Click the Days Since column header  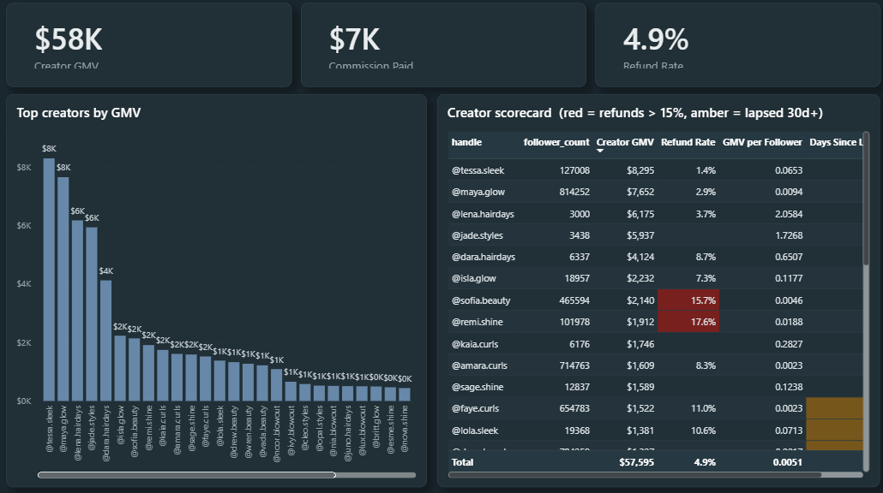tap(836, 142)
